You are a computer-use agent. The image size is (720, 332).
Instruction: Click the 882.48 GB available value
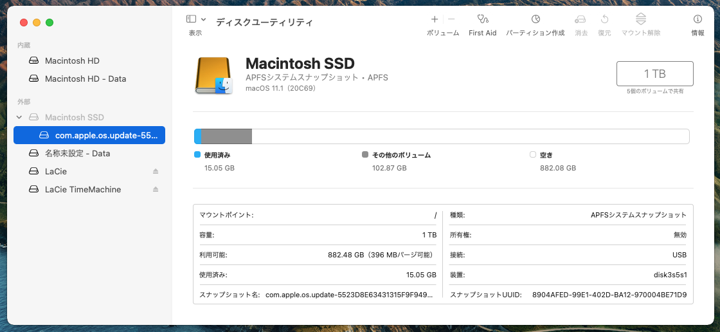click(x=382, y=255)
